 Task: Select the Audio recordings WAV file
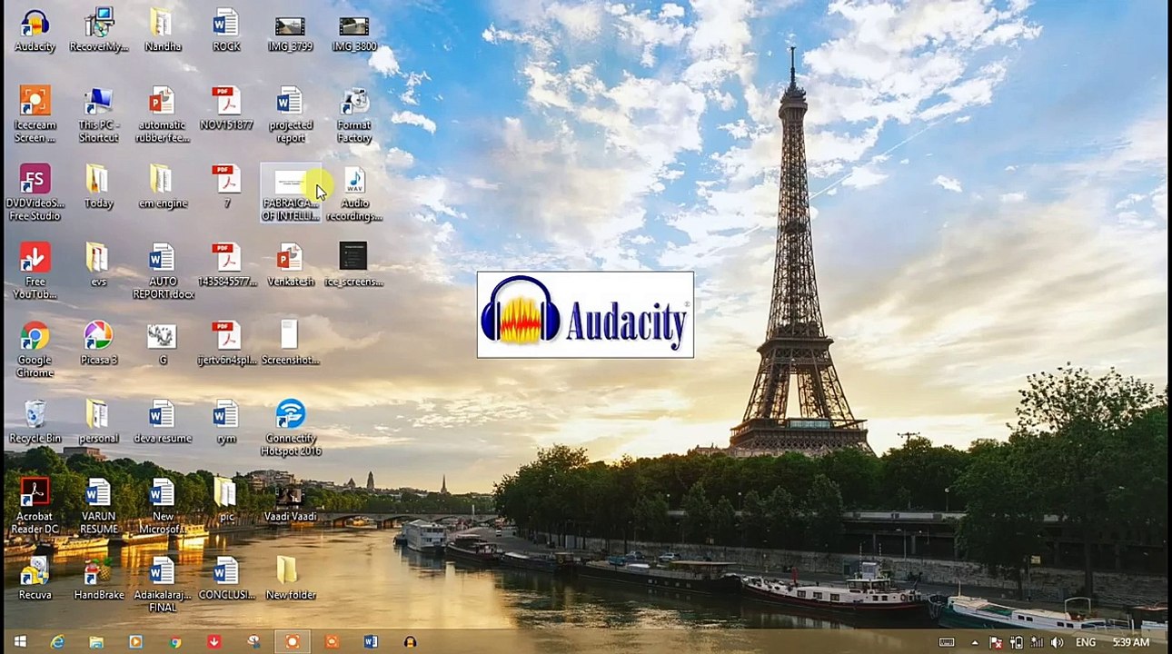pos(353,193)
